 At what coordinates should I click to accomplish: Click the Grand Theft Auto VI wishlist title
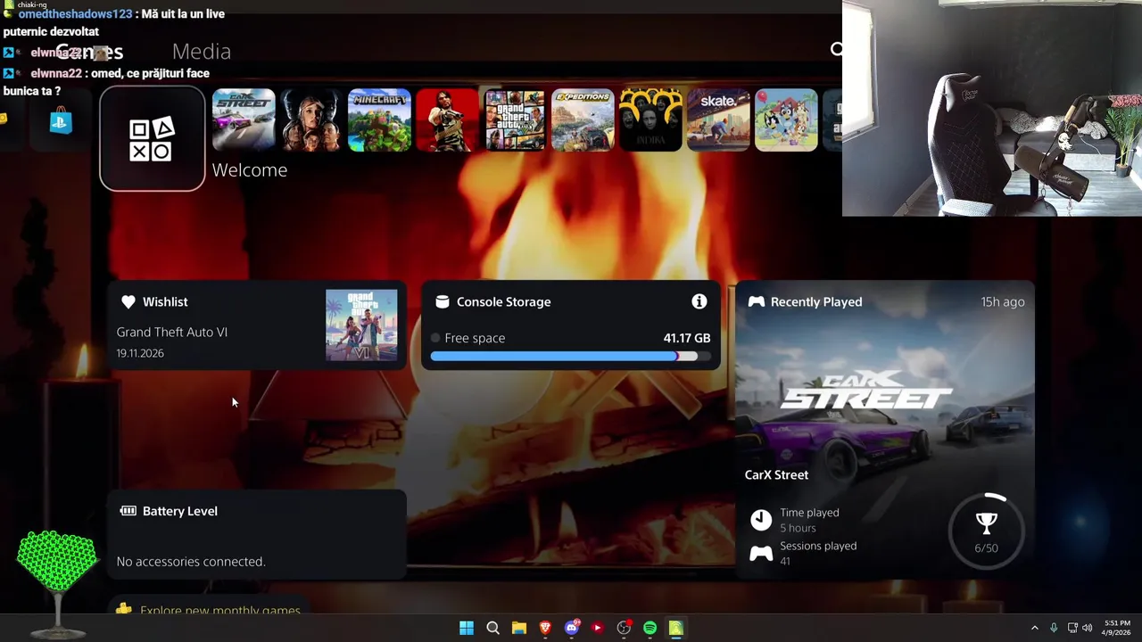172,332
